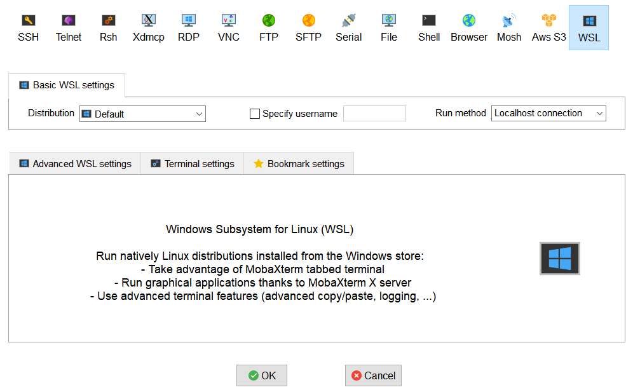Select the FTP session type
This screenshot has height=392, width=633.
[268, 27]
